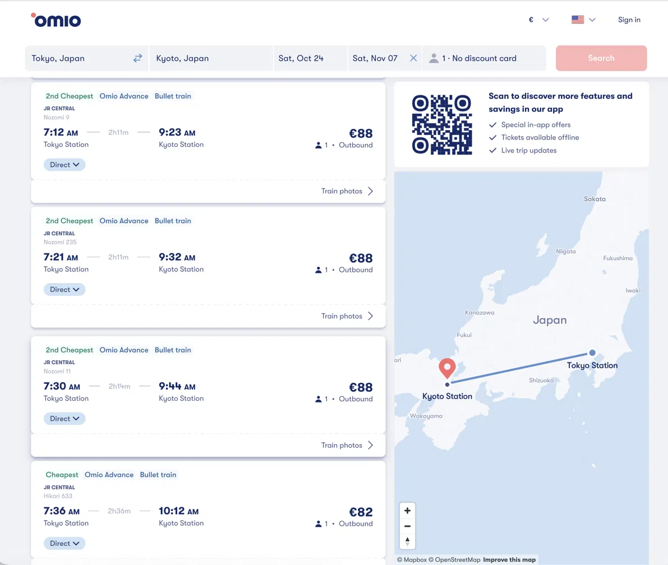Click Live trip updates text
668x565 pixels.
pos(529,150)
